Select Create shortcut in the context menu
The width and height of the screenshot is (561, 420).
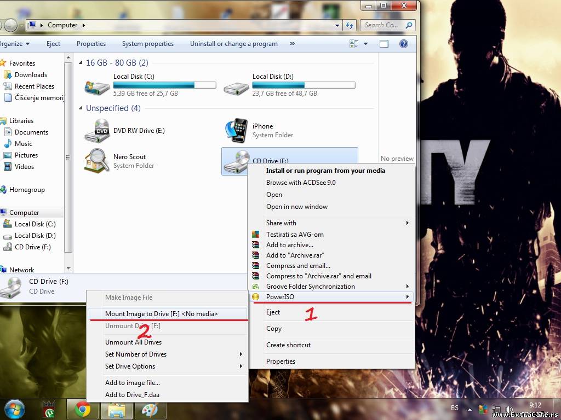288,345
